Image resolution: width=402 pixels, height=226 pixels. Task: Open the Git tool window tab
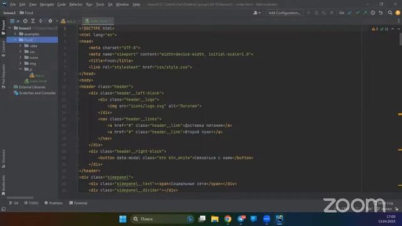pyautogui.click(x=14, y=203)
